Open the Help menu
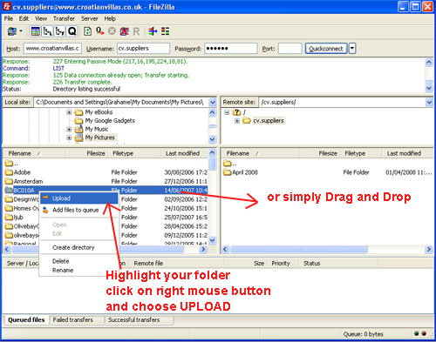 pos(110,18)
